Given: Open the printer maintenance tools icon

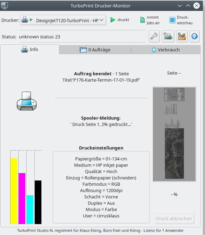Looking at the screenshot, I should (x=168, y=36).
